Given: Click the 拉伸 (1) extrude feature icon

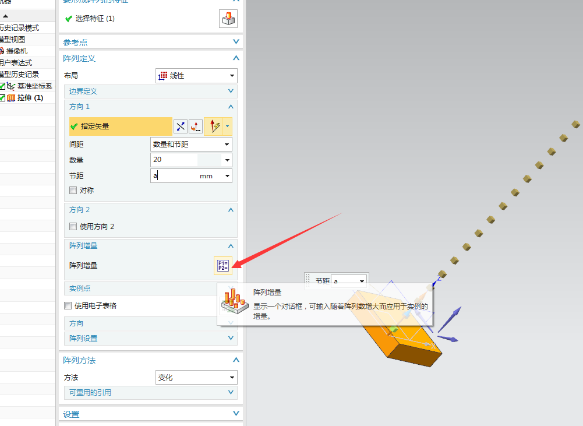Looking at the screenshot, I should [x=11, y=97].
